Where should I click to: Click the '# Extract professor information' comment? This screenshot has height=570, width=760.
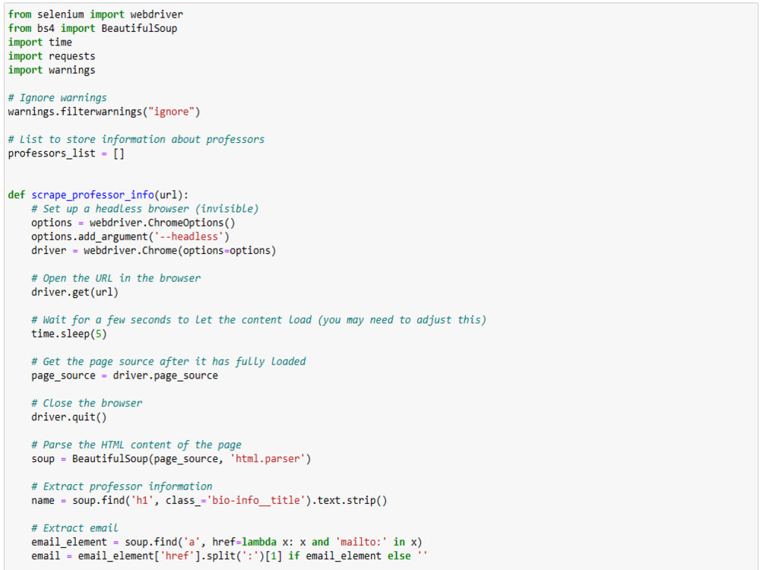pos(122,486)
